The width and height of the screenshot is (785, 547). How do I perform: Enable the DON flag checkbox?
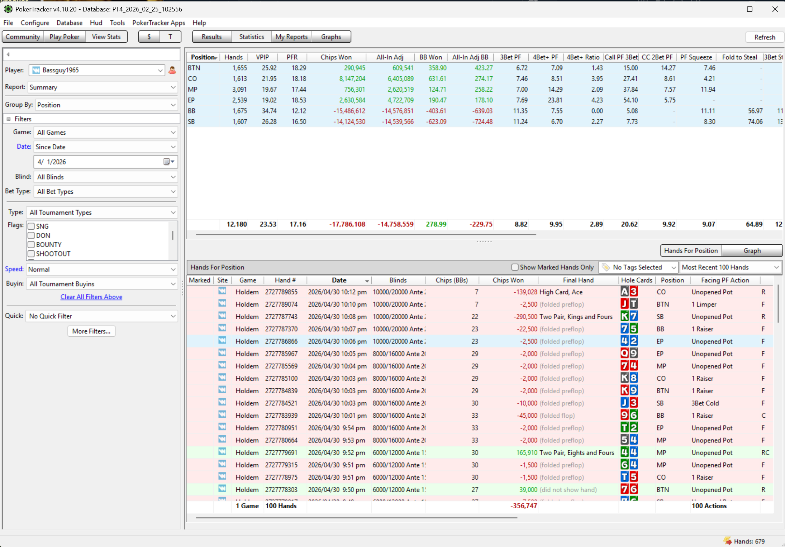pyautogui.click(x=31, y=236)
